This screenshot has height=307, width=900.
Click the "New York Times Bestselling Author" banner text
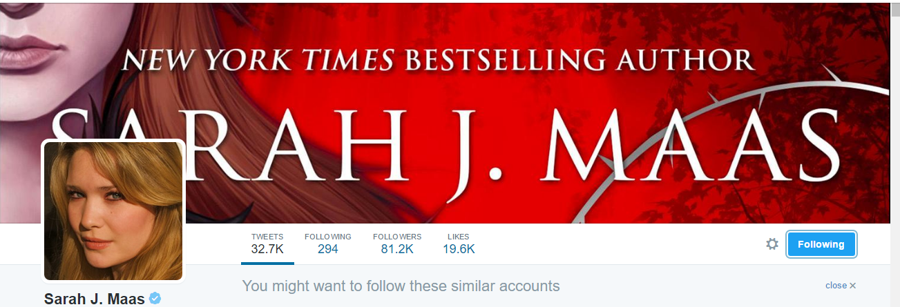[437, 61]
